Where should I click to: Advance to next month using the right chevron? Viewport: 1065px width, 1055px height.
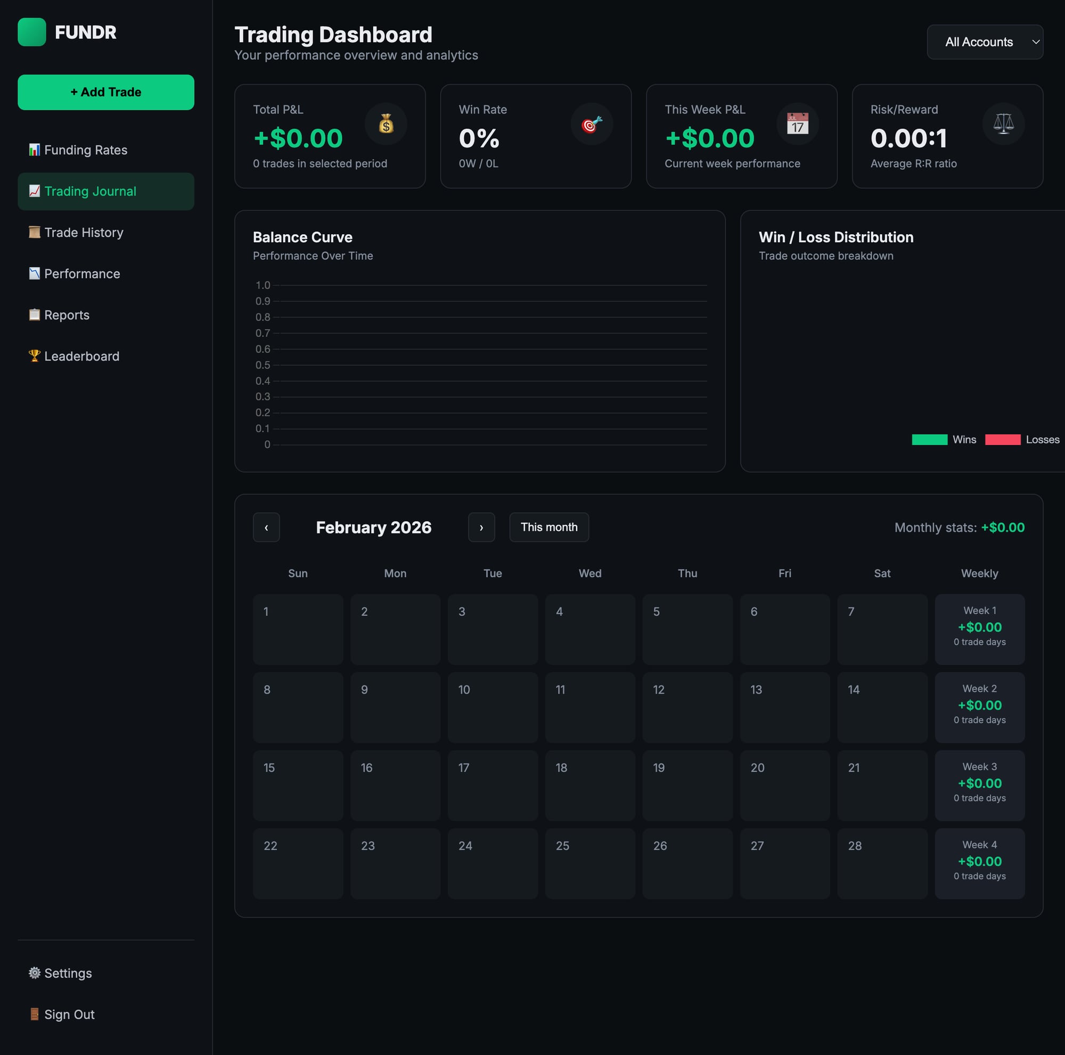481,527
